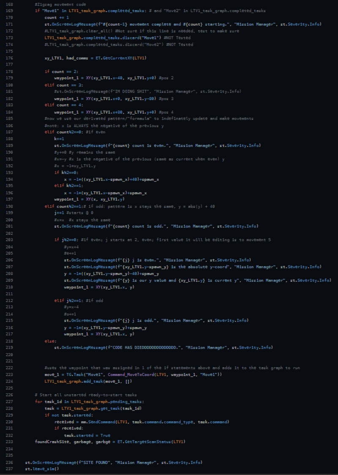The width and height of the screenshot is (338, 475).
Task: Click the 'if received:' line
Action: (69, 428)
